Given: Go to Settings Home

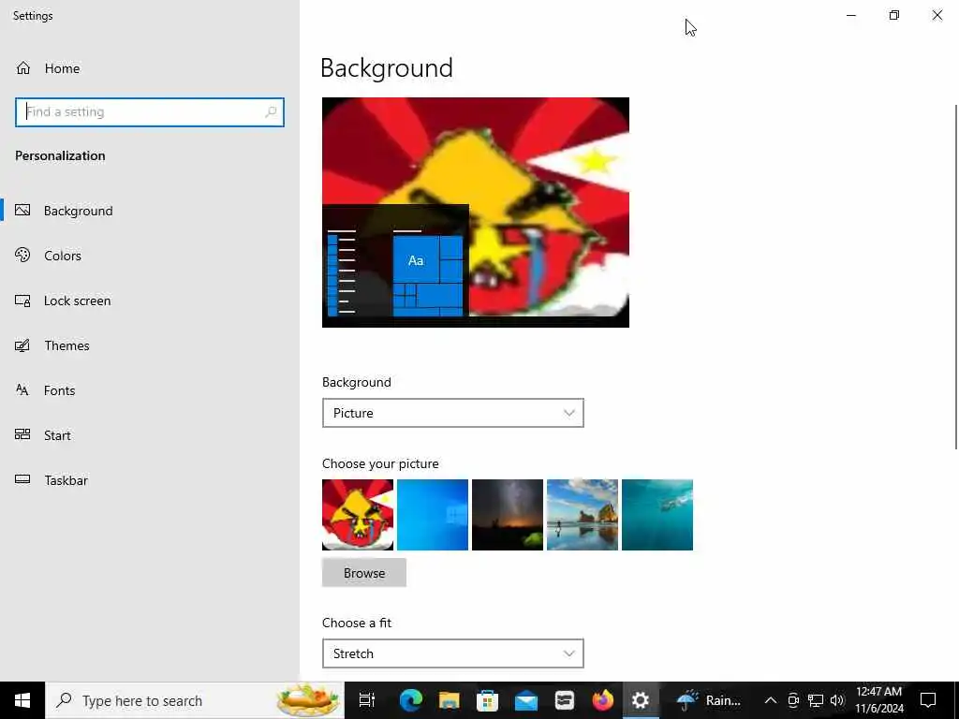Looking at the screenshot, I should (x=48, y=68).
